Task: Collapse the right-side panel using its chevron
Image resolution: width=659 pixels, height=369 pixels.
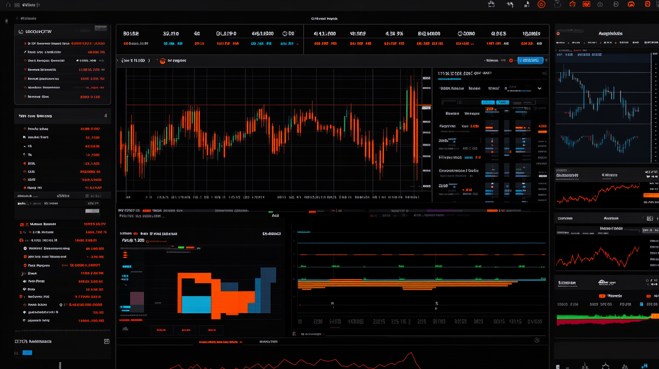Action: (x=546, y=60)
